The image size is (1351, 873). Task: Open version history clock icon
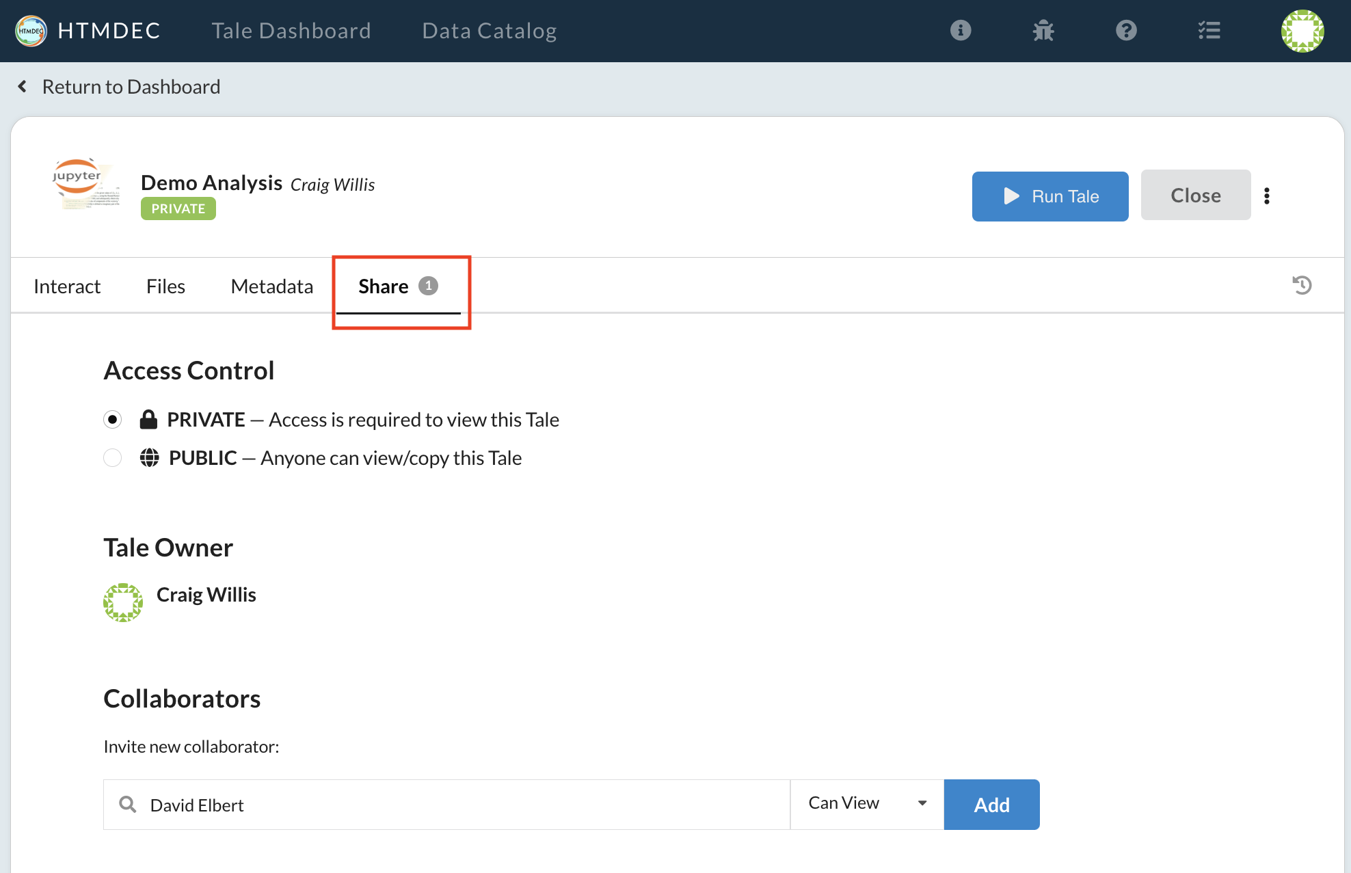click(x=1302, y=285)
